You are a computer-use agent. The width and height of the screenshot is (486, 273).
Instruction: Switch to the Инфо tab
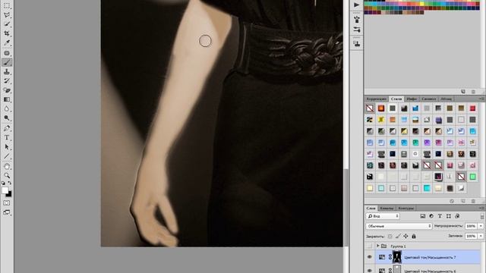pos(412,99)
